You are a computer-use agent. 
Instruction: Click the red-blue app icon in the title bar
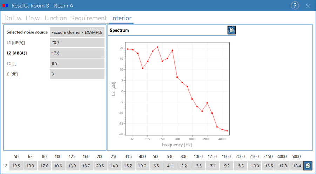[x=5, y=6]
